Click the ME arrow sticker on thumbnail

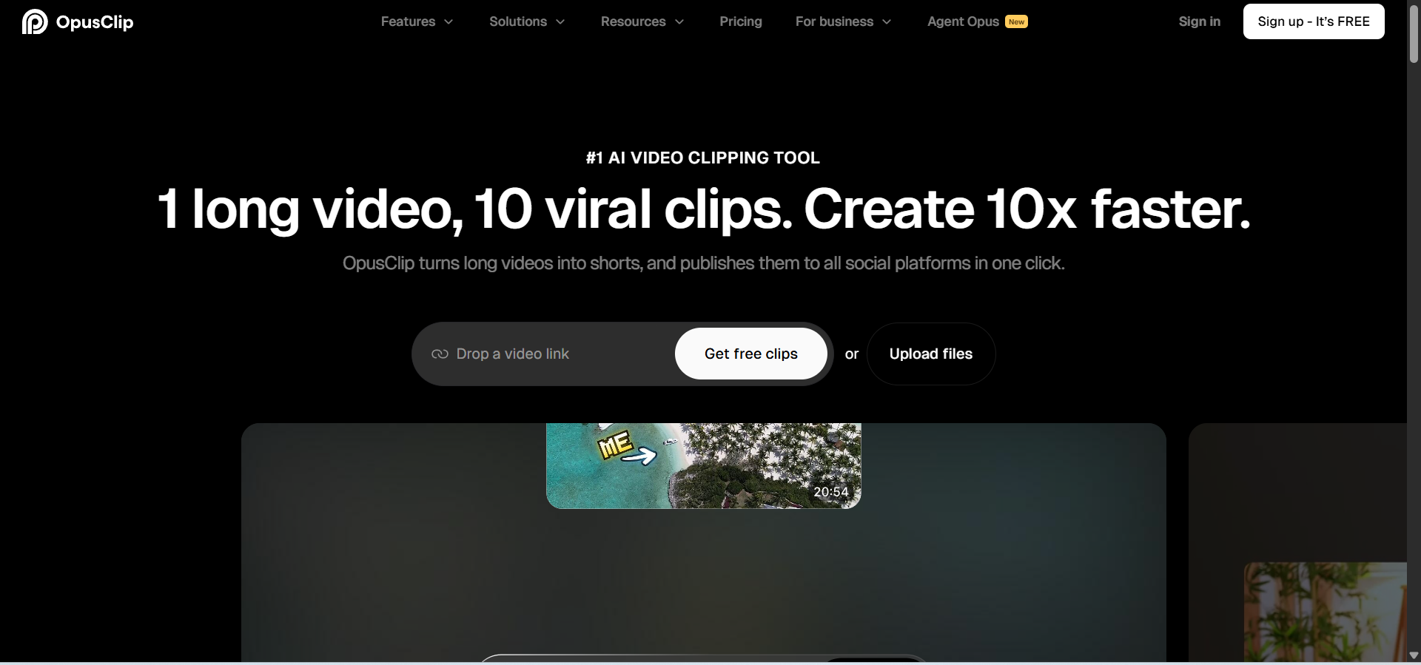pos(627,449)
